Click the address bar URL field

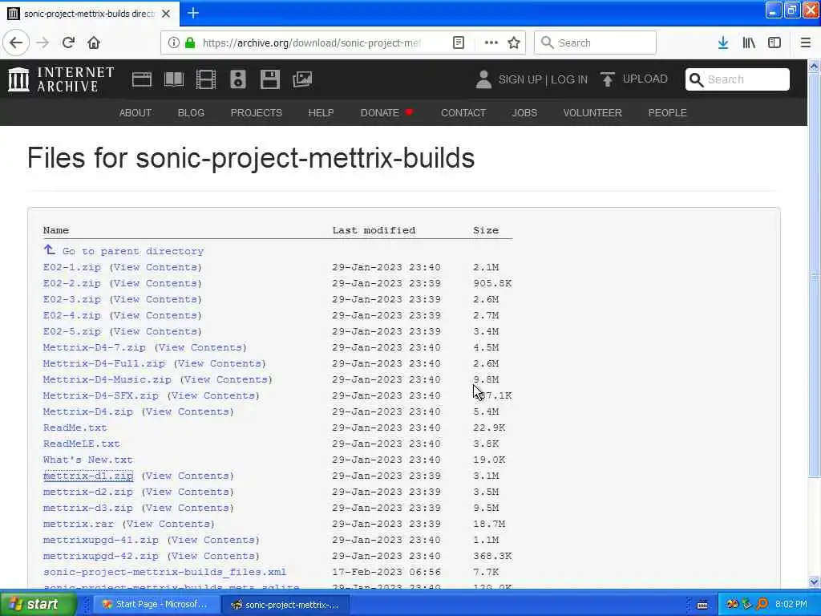pos(312,43)
